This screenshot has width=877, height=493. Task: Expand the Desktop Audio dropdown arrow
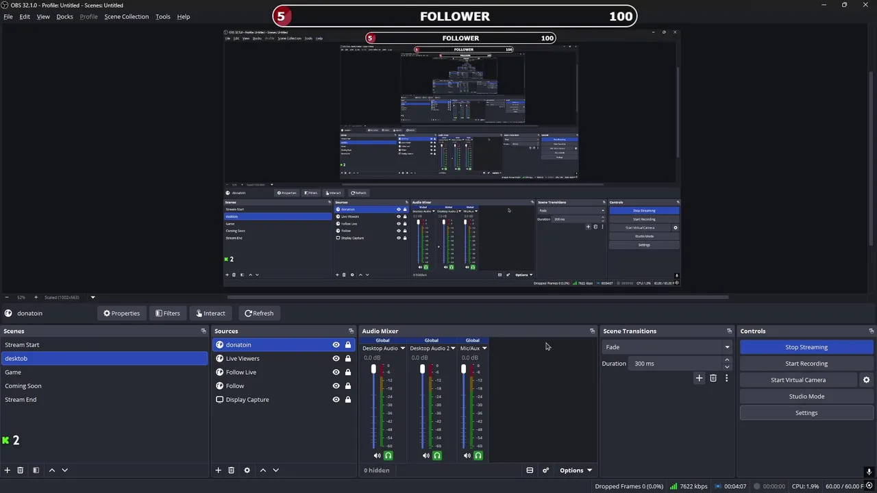pos(403,349)
